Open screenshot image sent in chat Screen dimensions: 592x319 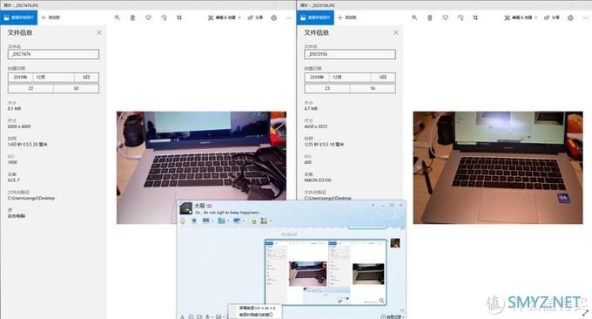[x=326, y=272]
